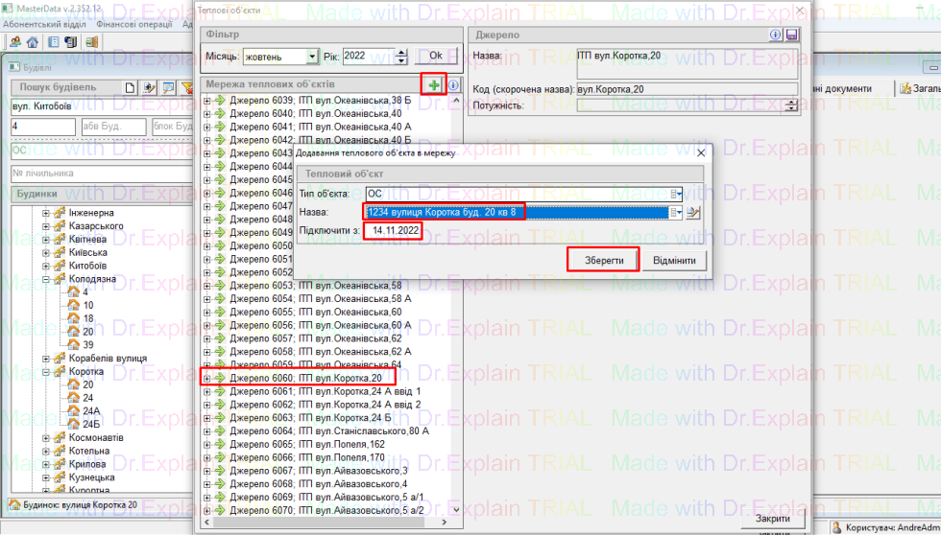The width and height of the screenshot is (941, 535).
Task: Click the green plus add thermal object icon
Action: (435, 85)
